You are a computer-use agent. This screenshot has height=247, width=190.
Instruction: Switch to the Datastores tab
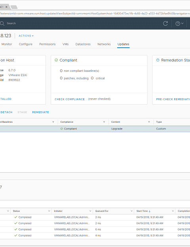pyautogui.click(x=83, y=44)
